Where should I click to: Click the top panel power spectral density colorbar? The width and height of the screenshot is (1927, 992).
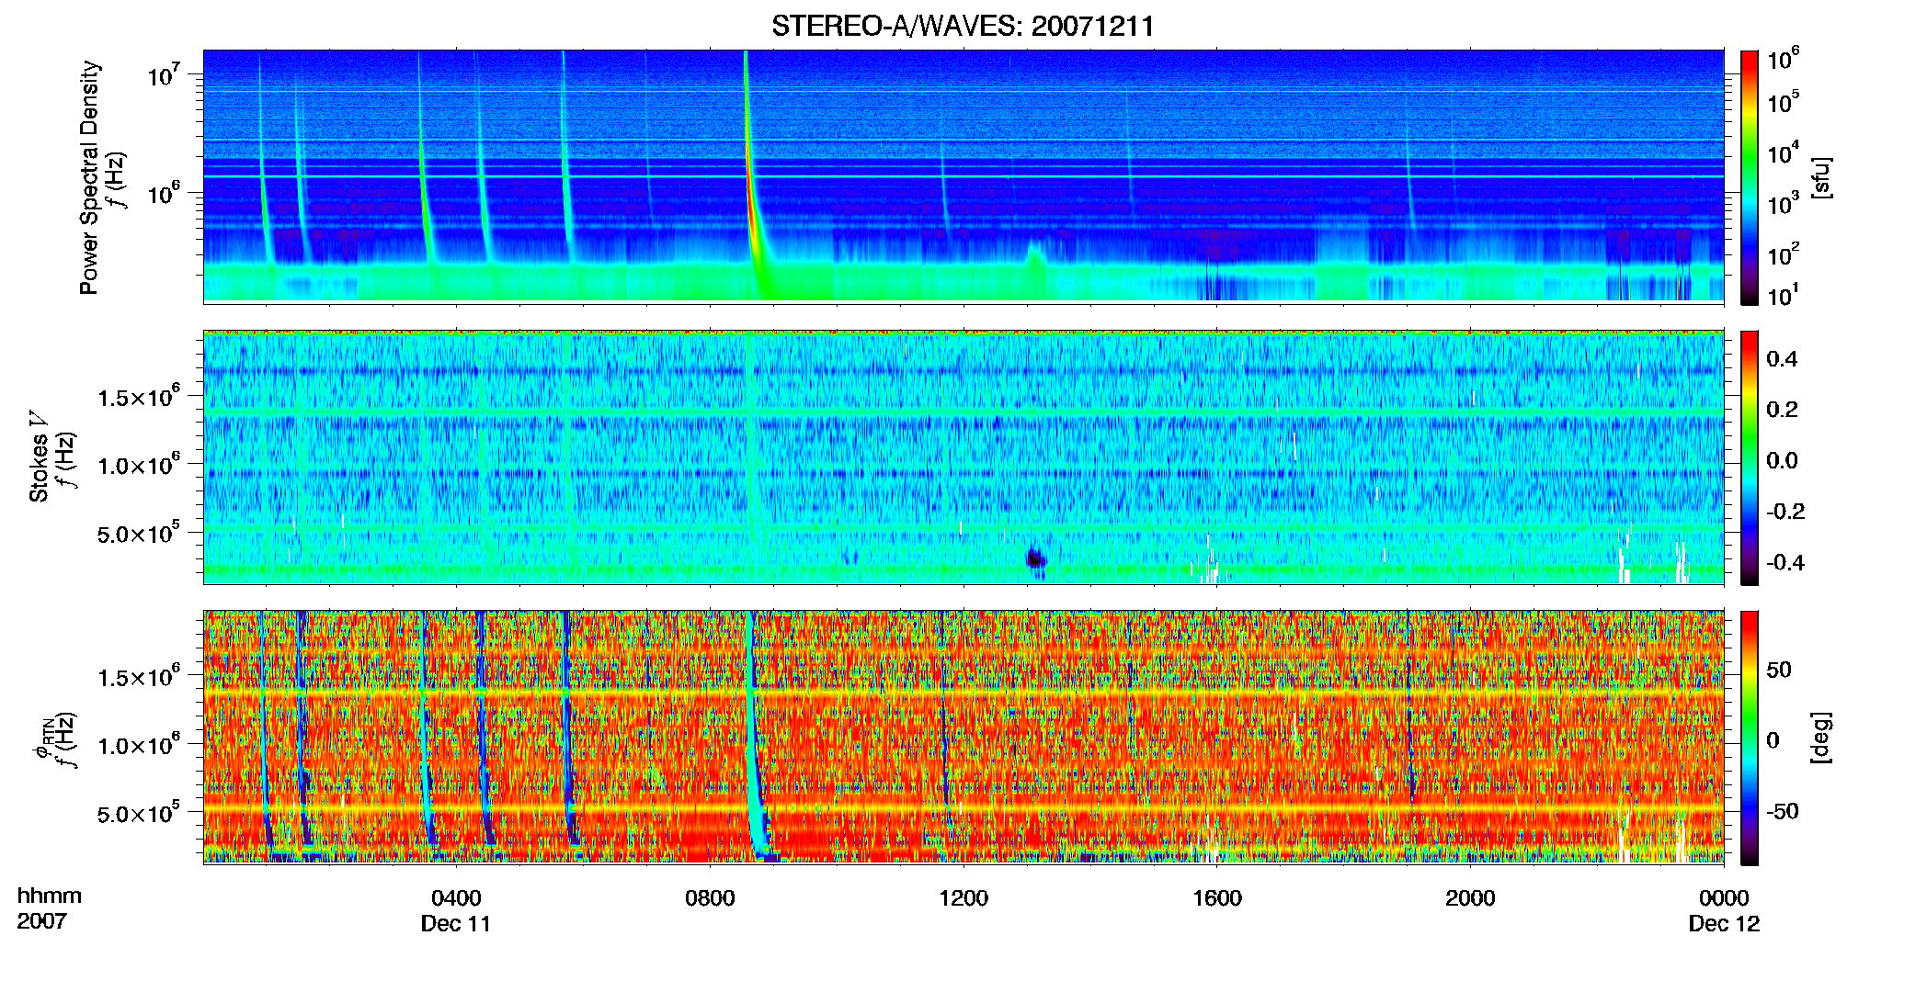tap(1750, 177)
